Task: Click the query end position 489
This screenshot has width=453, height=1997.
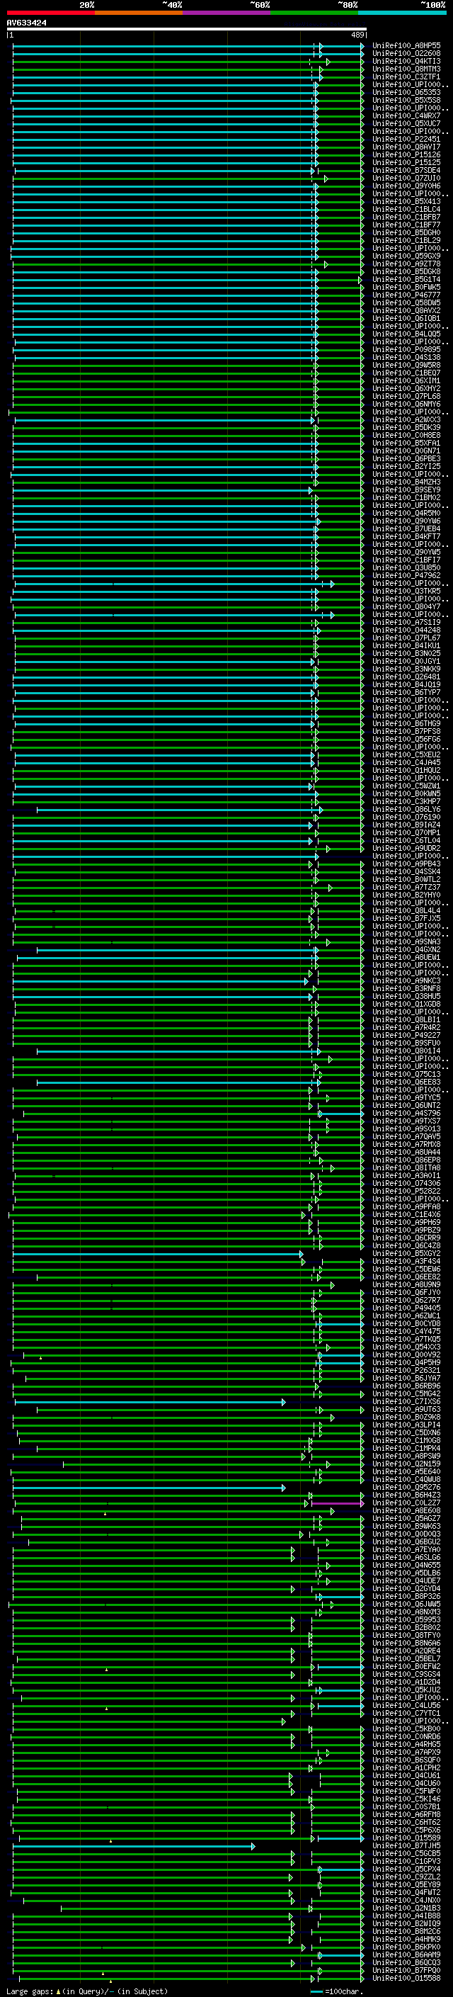Action: coord(357,35)
